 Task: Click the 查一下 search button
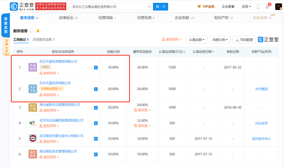click(161, 7)
